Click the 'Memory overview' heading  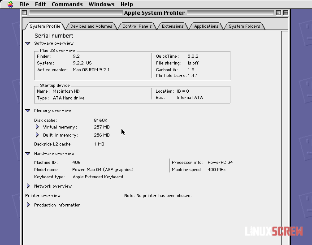pyautogui.click(x=53, y=111)
